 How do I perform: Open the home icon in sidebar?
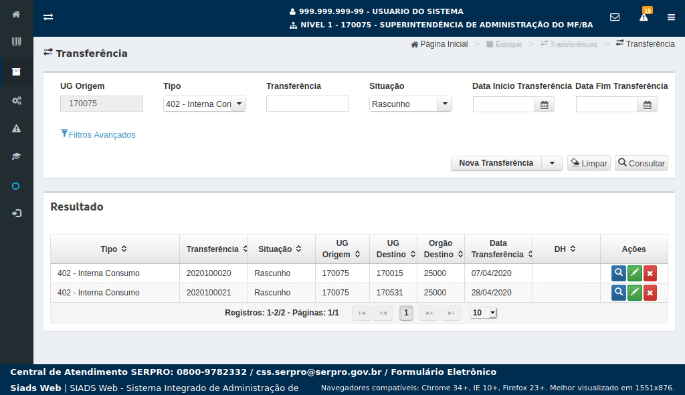16,15
